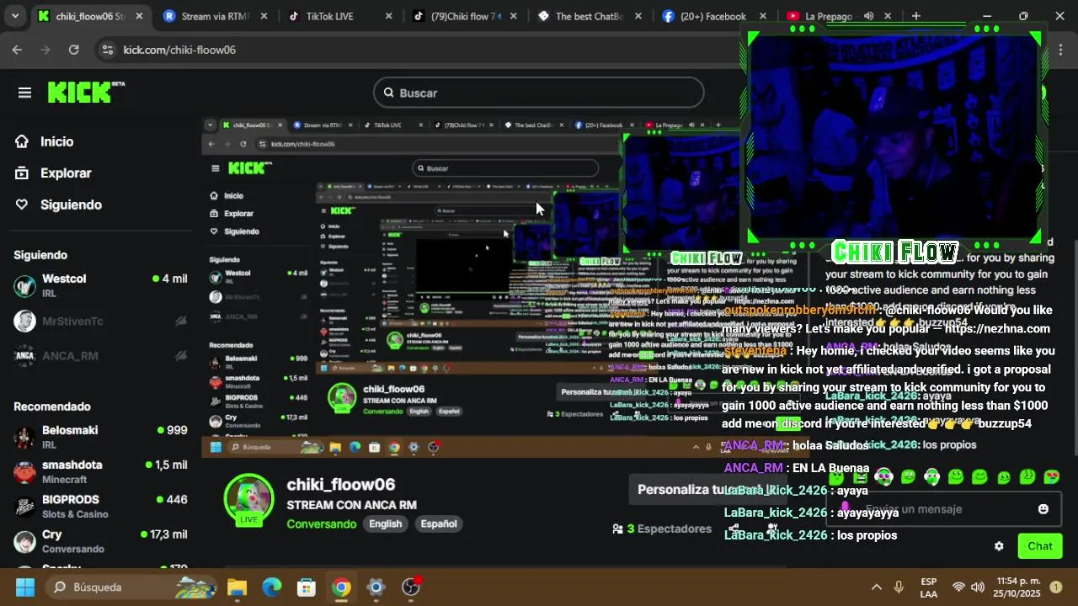Focus the Buscar search field
The width and height of the screenshot is (1078, 606).
tap(539, 93)
